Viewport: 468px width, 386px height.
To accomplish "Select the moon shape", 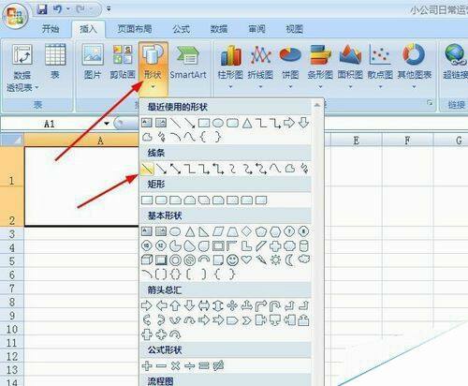I will pyautogui.click(x=290, y=260).
